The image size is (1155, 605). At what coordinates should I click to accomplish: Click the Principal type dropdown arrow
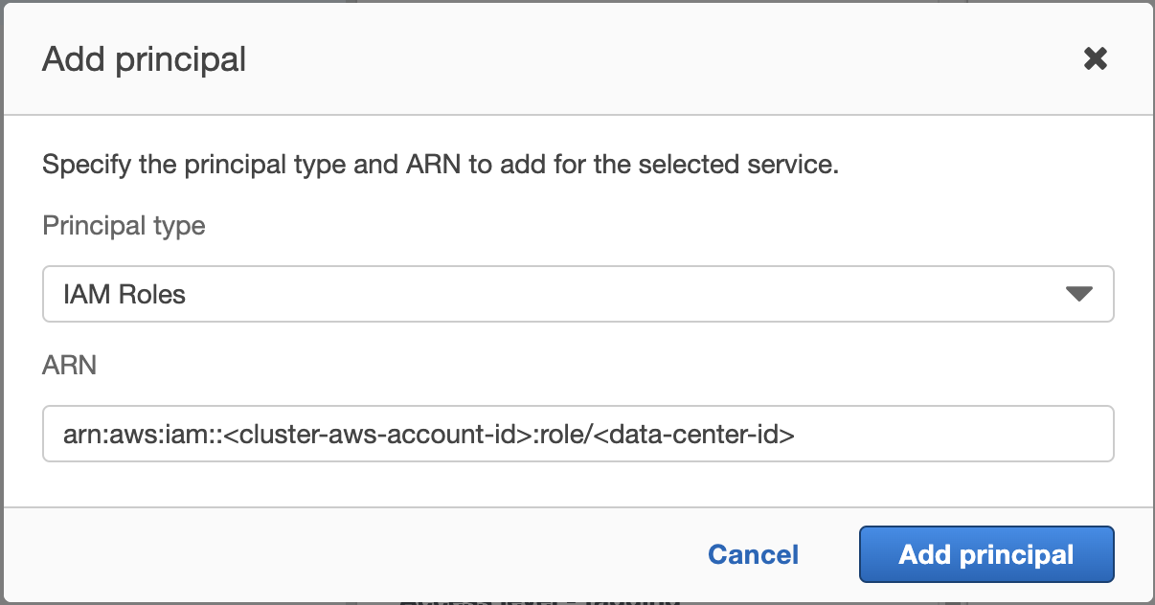pos(1078,294)
